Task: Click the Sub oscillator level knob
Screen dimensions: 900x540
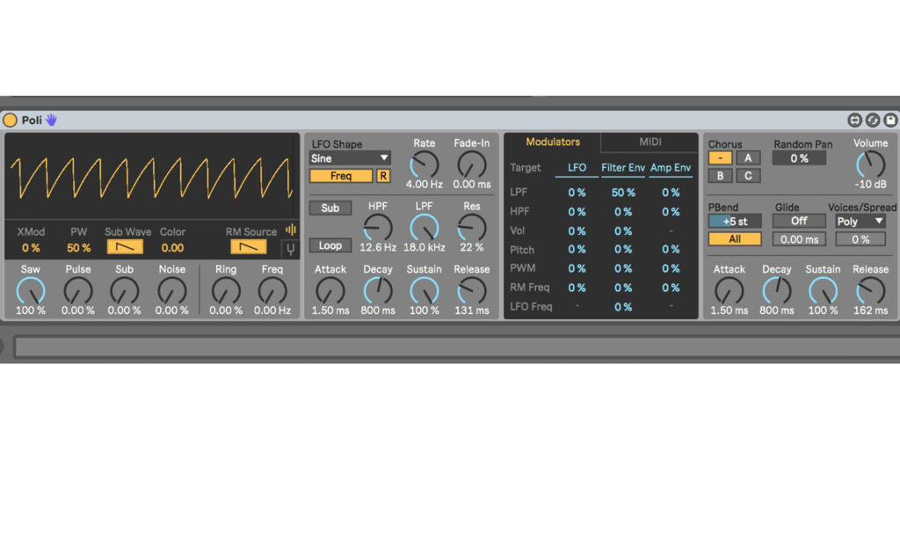Action: [x=124, y=291]
